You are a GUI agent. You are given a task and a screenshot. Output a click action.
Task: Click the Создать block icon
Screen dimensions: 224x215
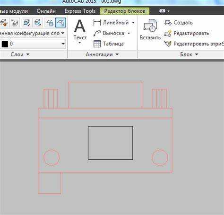pyautogui.click(x=168, y=23)
